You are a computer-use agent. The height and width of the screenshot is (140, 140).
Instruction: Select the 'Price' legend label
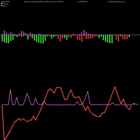pyautogui.click(x=4, y=6)
